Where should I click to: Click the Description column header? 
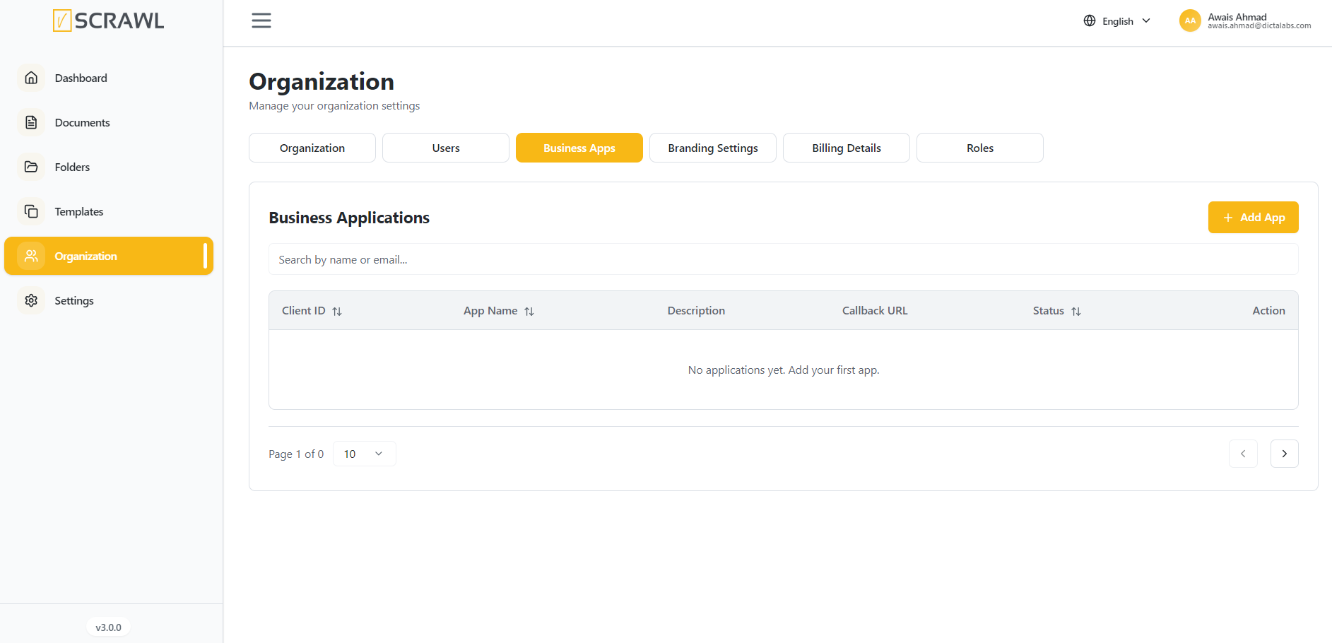pos(696,310)
